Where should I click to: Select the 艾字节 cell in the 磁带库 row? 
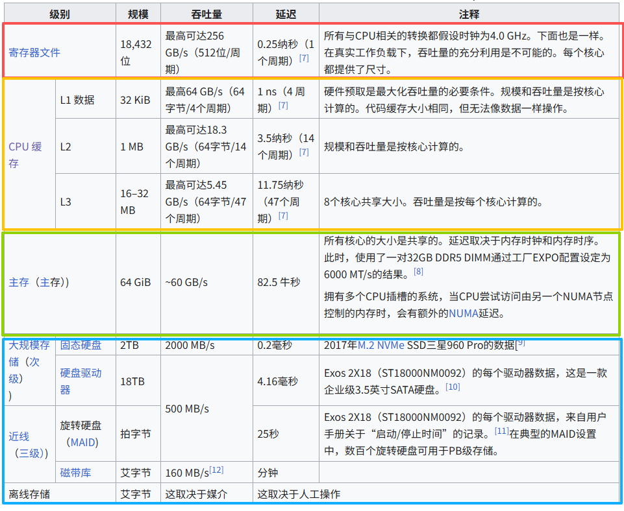point(138,473)
